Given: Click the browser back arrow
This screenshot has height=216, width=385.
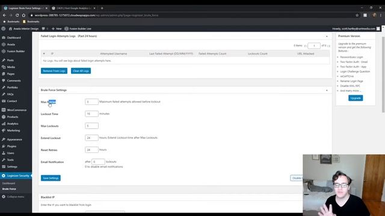Looking at the screenshot, I should 4,15.
